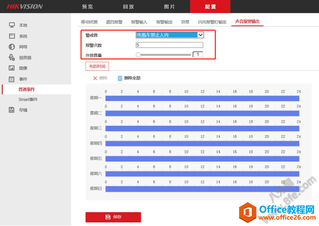Click the 外放音量 value box
Image resolution: width=319 pixels, height=226 pixels.
pos(198,55)
